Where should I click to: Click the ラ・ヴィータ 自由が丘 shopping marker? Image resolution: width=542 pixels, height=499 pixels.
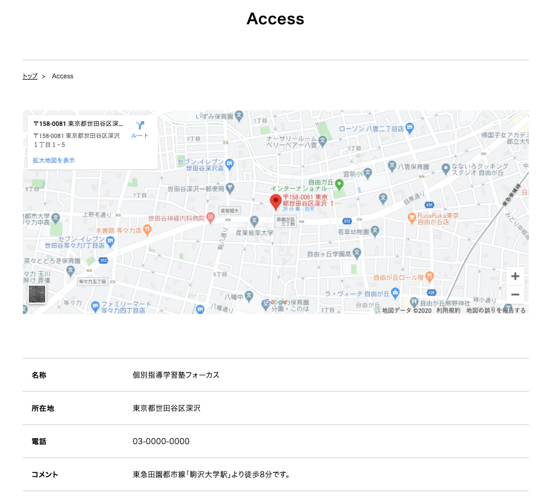pyautogui.click(x=395, y=293)
